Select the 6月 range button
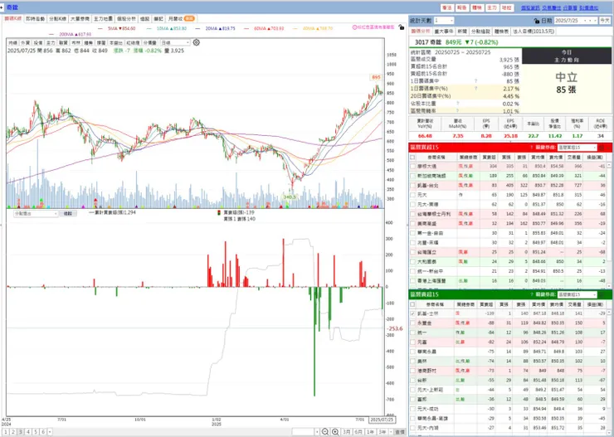Image resolution: width=614 pixels, height=437 pixels. coord(358,432)
